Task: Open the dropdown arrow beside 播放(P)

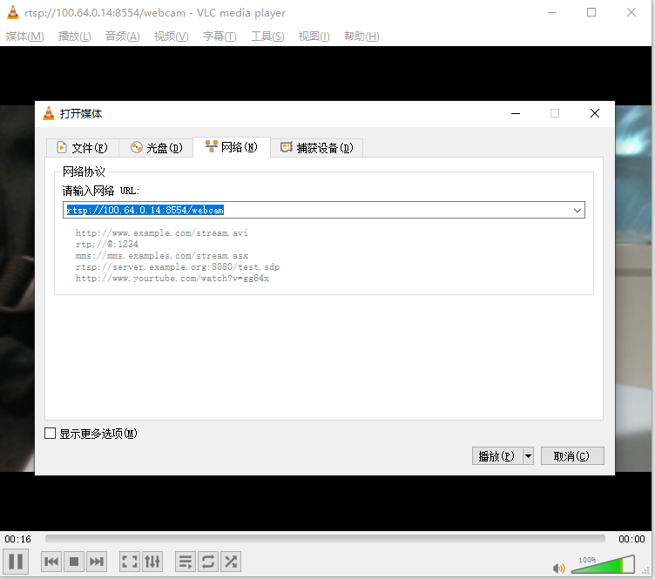Action: 529,456
